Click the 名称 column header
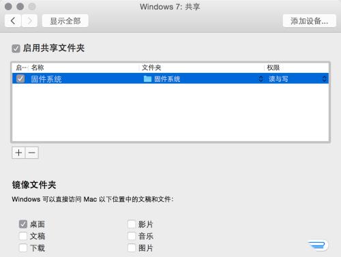341x257 pixels. coord(38,67)
